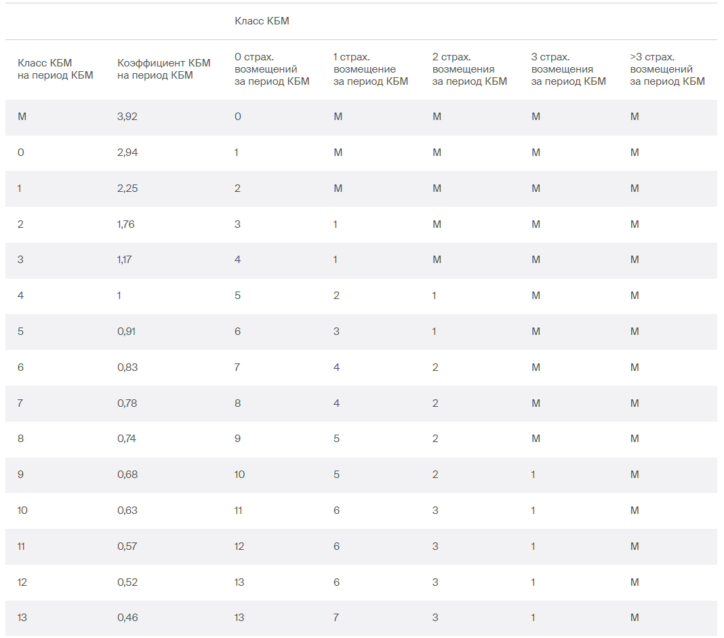
Task: Click the "1 страх. возмещение" column header
Action: pos(371,69)
